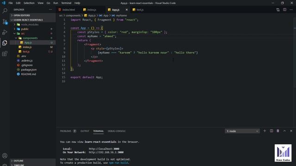This screenshot has width=296, height=166.
Task: Open the Selection menu
Action: (x=29, y=3)
